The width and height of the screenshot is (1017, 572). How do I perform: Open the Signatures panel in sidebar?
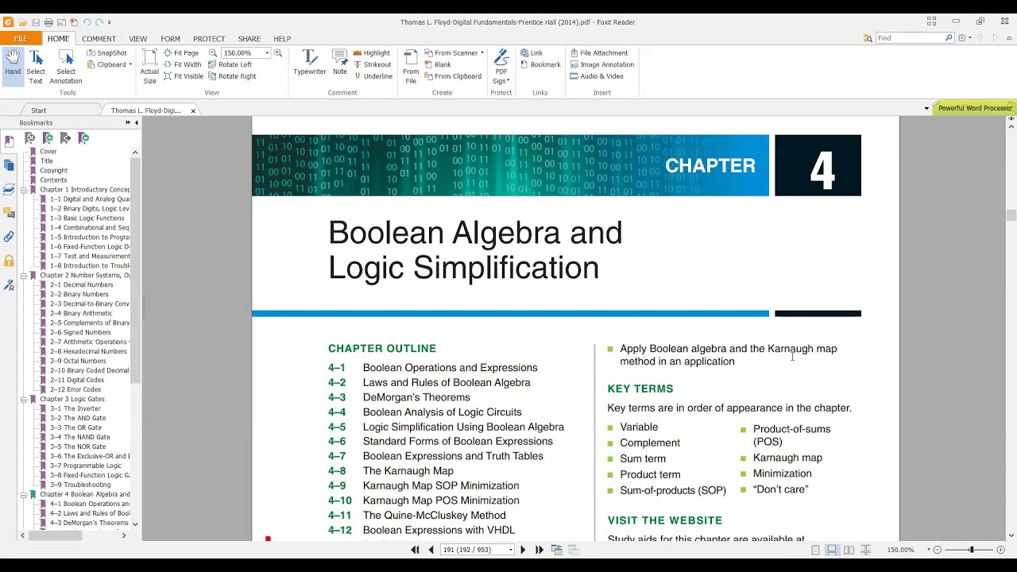[9, 284]
